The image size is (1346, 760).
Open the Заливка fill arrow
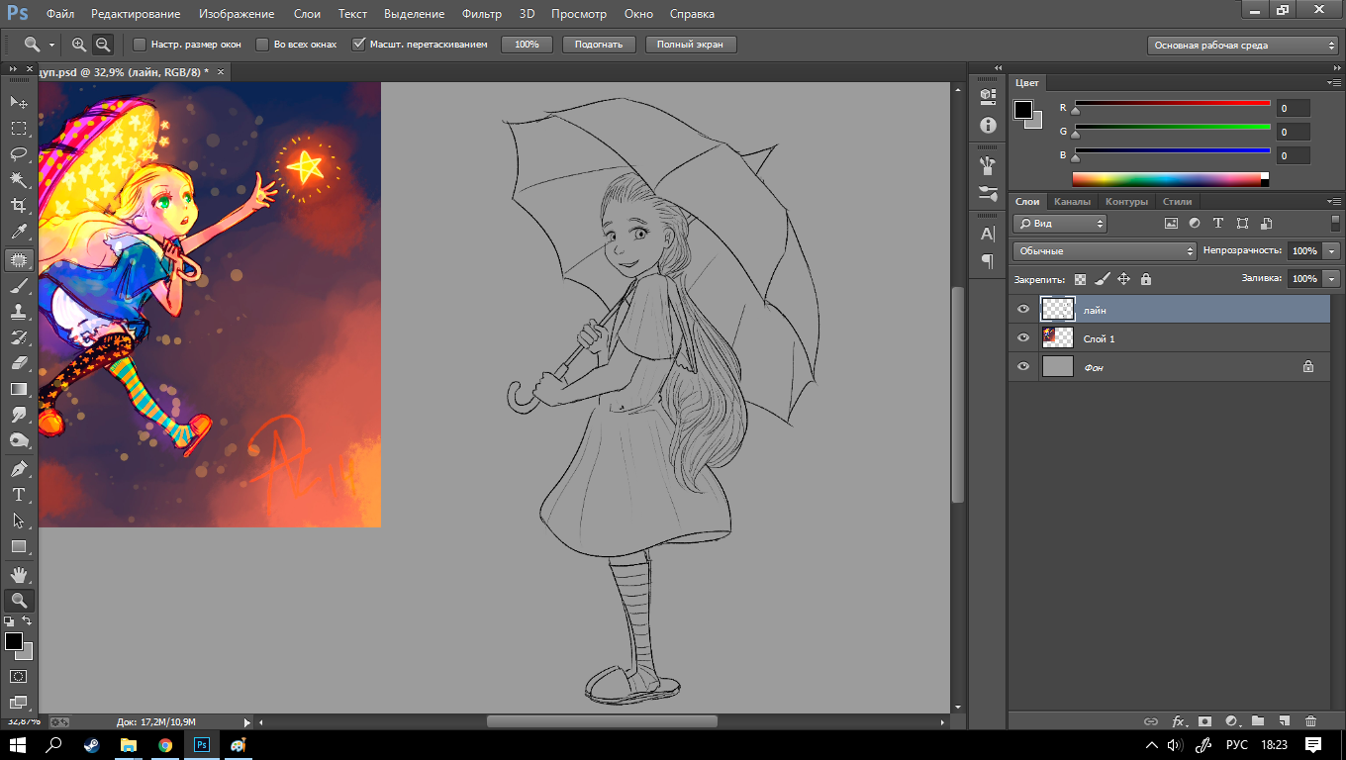(1332, 279)
